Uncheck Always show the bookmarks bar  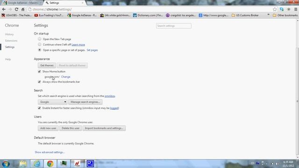click(39, 82)
